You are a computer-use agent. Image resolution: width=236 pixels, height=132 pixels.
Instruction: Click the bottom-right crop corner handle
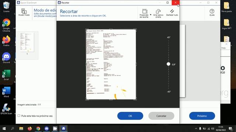click(135, 99)
